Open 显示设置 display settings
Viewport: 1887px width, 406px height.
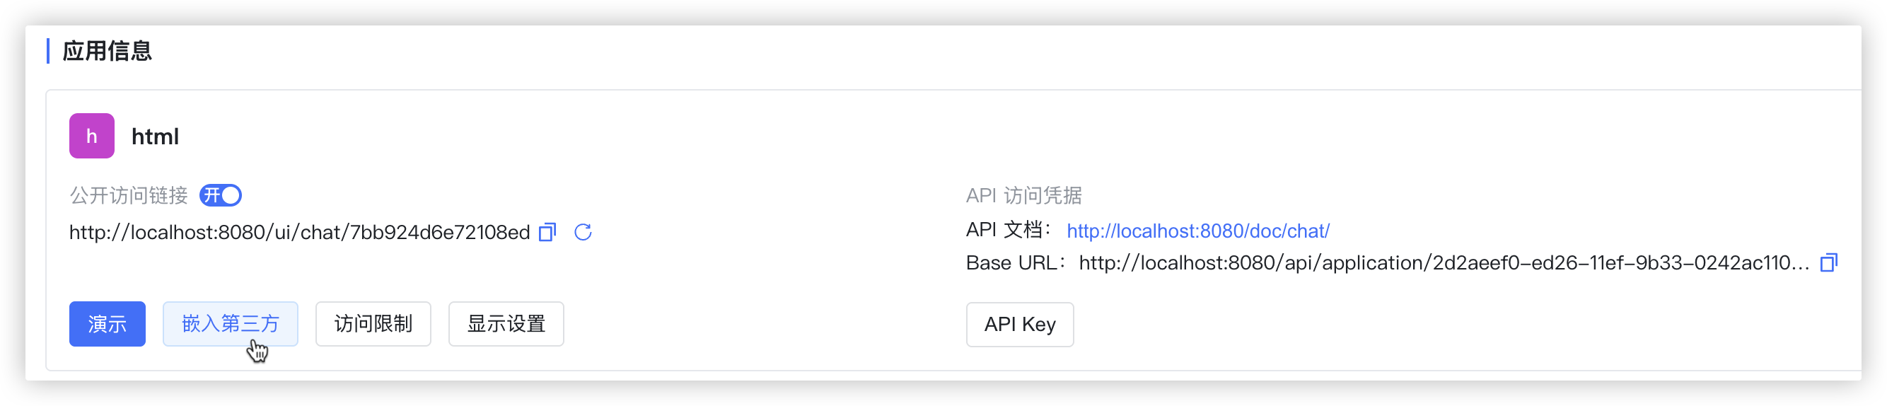pos(506,323)
